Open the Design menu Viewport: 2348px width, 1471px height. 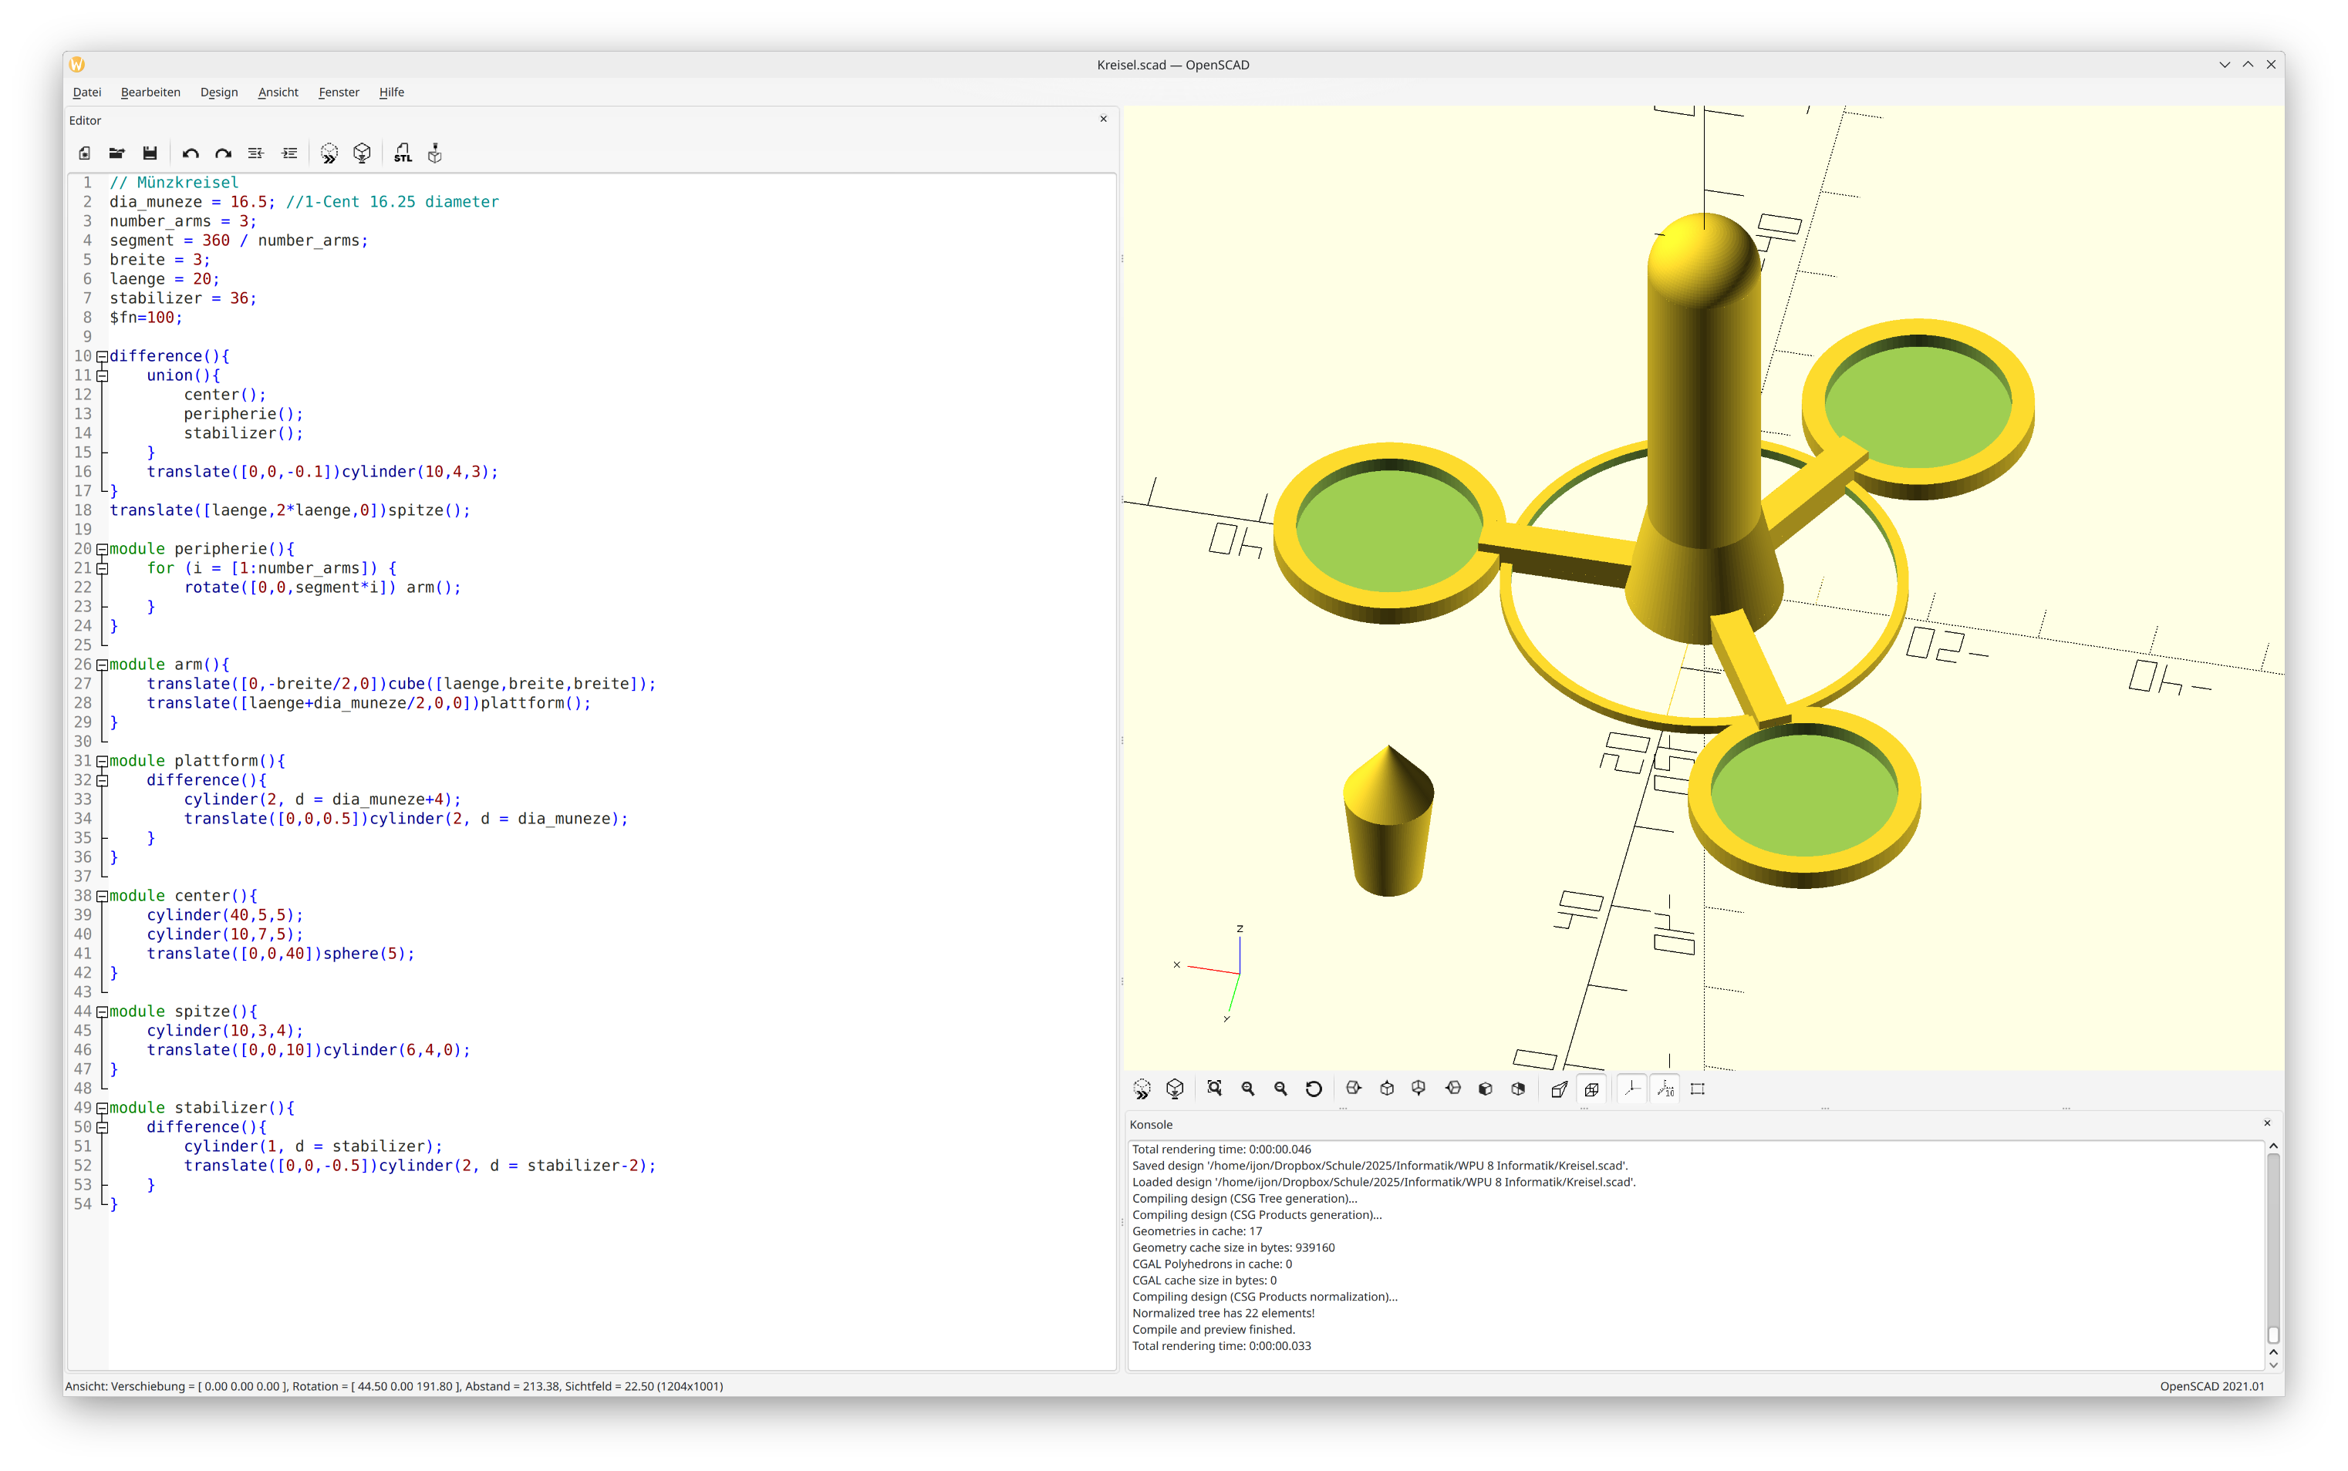tap(219, 93)
